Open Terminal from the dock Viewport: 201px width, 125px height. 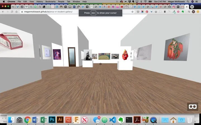129,120
